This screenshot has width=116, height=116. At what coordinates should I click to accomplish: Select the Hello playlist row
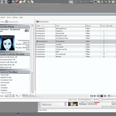point(76,52)
